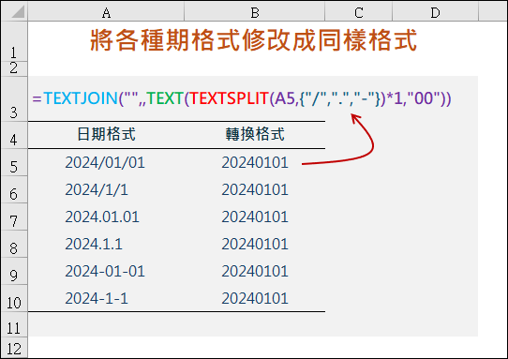Screen dimensions: 508x359
Task: Select column A header
Action: click(x=106, y=12)
